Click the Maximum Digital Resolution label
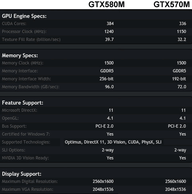 pyautogui.click(x=30, y=181)
